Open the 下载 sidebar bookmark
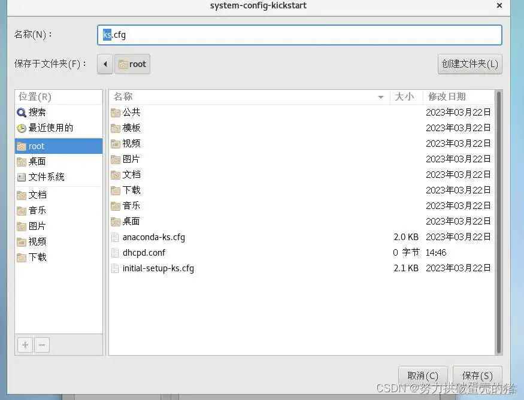 [x=36, y=257]
